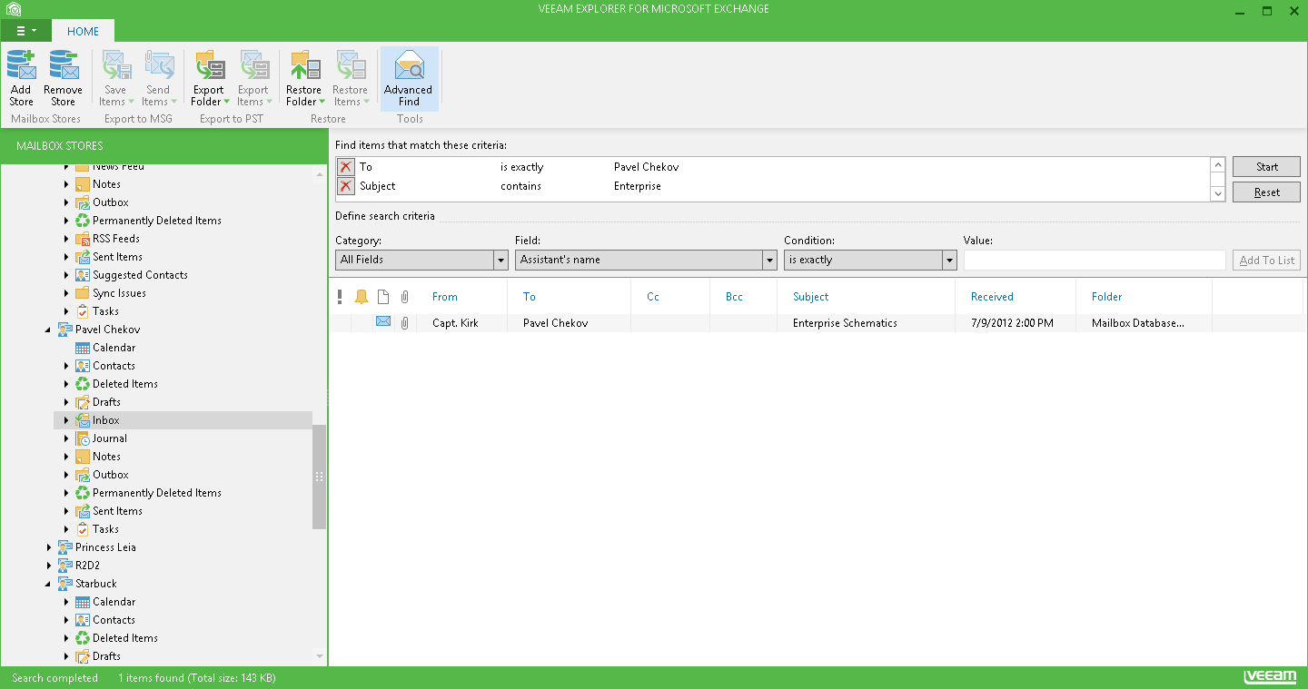Sort by the item type page column icon

tap(383, 297)
